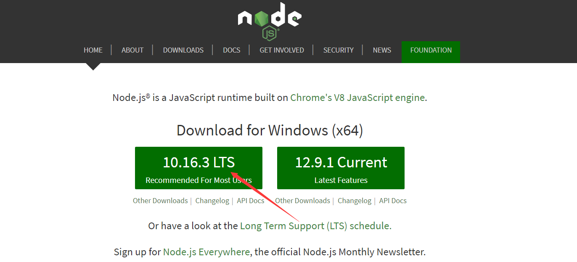Download 12.9.1 Current version
Screen dimensions: 577x262
(341, 168)
